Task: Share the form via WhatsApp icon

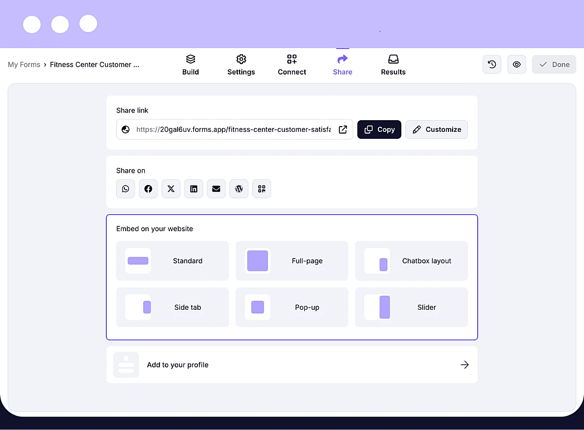Action: point(126,188)
